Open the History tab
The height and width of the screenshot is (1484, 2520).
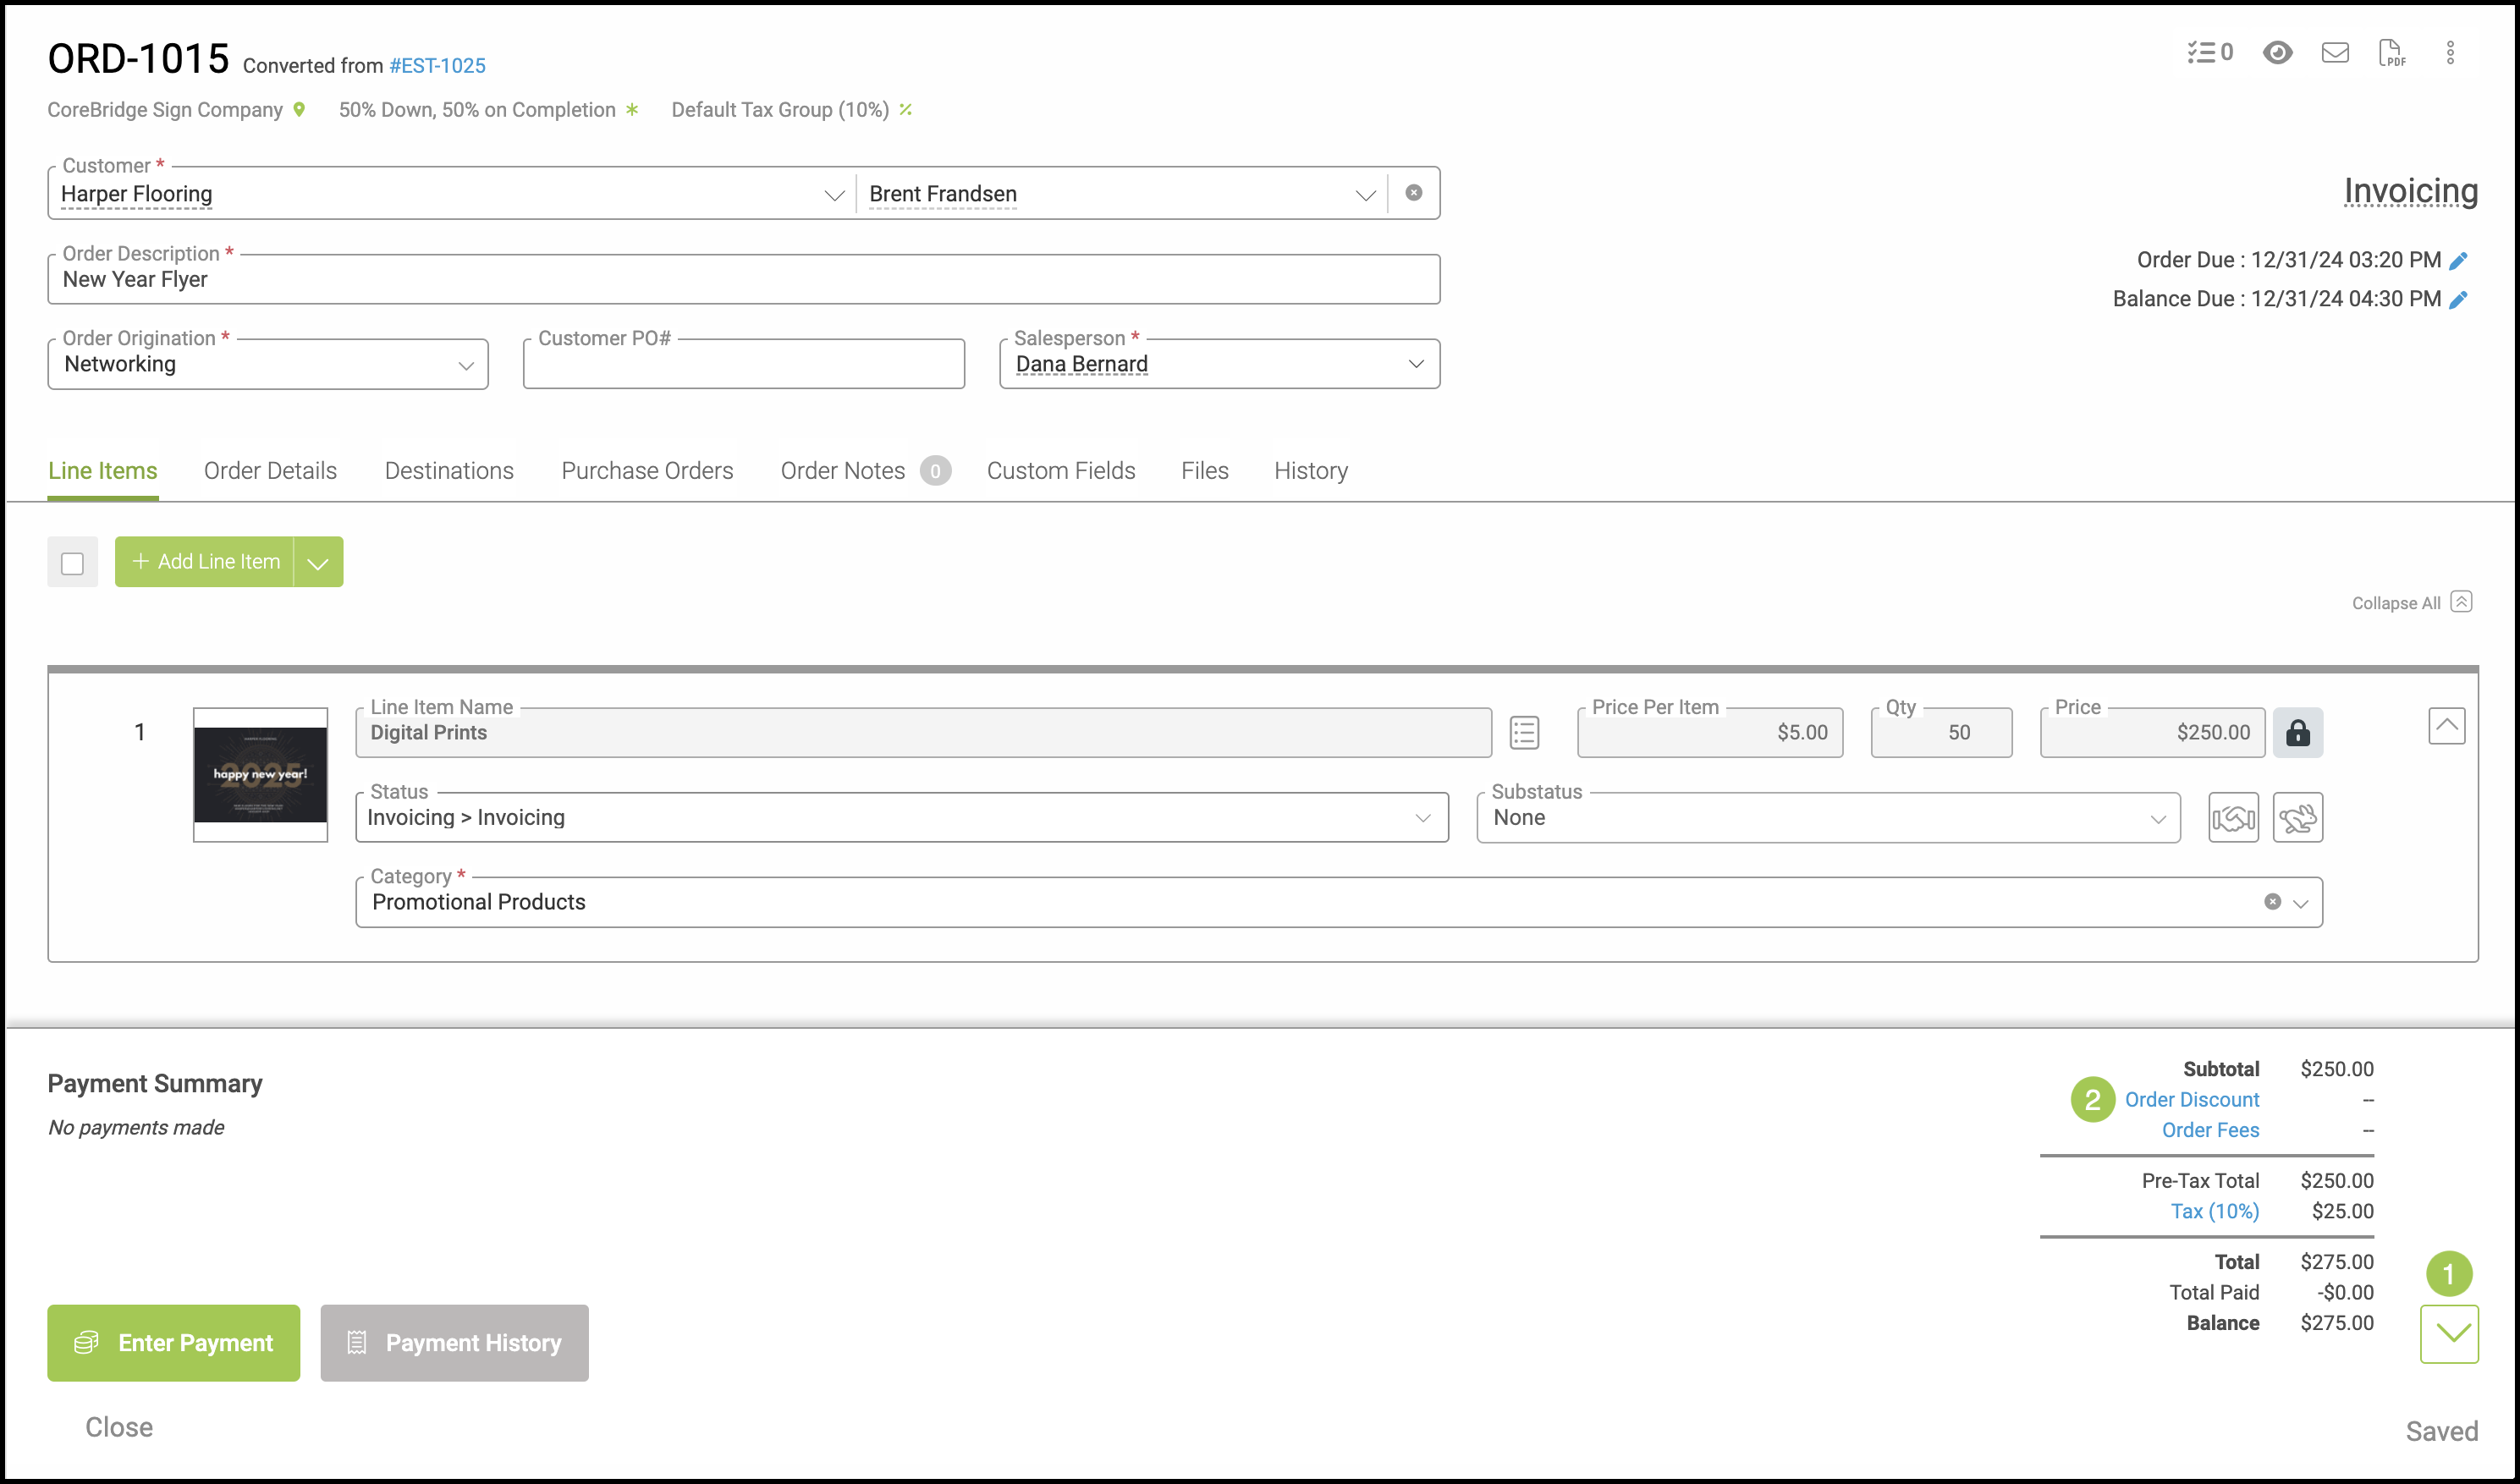point(1310,471)
